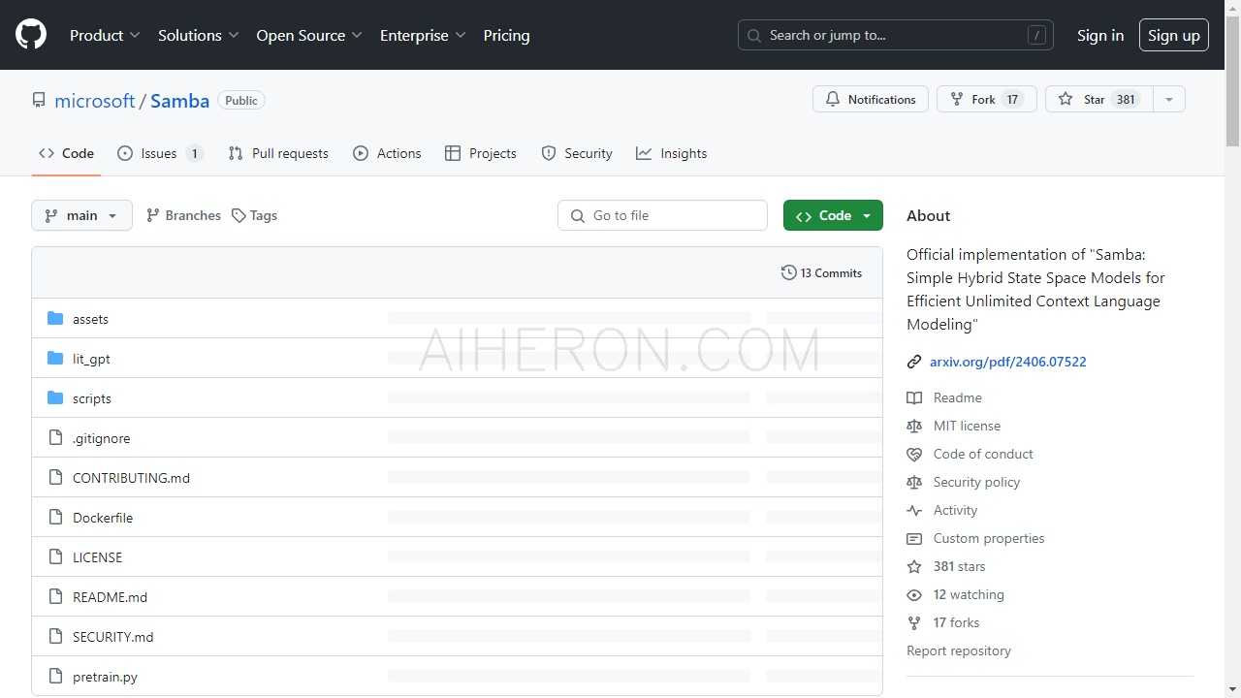
Task: Open SECURITY.md file
Action: click(112, 637)
